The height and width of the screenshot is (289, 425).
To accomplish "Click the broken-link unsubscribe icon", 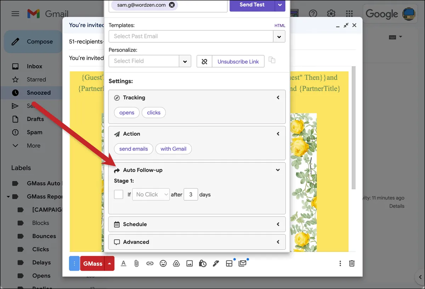I will pyautogui.click(x=204, y=61).
